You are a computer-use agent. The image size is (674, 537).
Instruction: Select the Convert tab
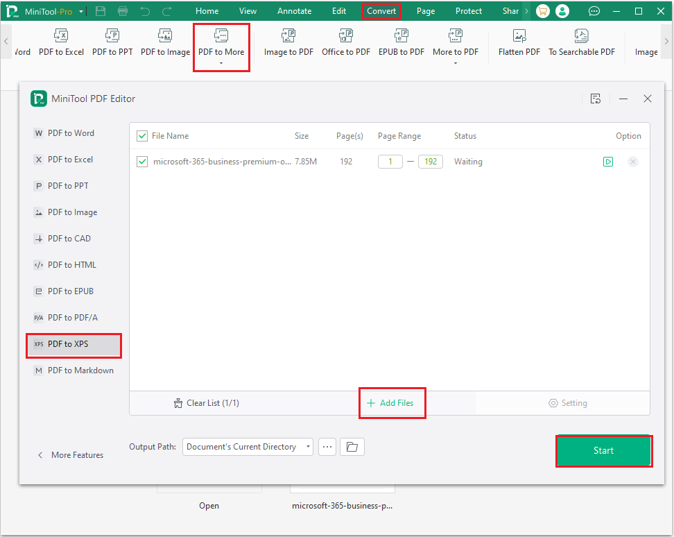[x=381, y=11]
